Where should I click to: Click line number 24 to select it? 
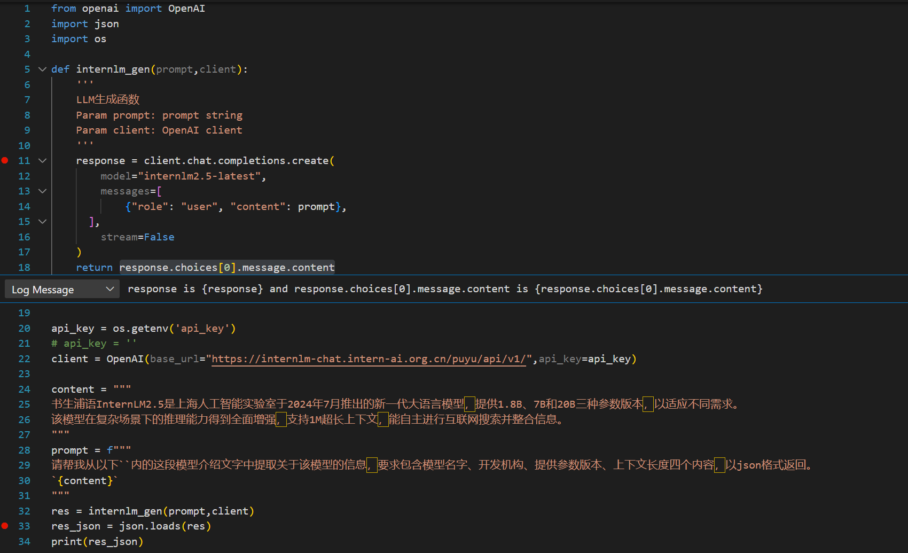[24, 389]
